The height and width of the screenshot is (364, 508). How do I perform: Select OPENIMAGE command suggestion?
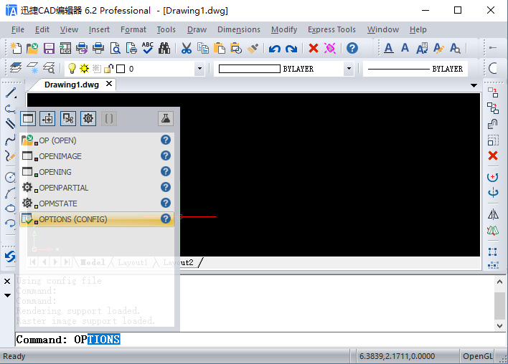point(97,156)
